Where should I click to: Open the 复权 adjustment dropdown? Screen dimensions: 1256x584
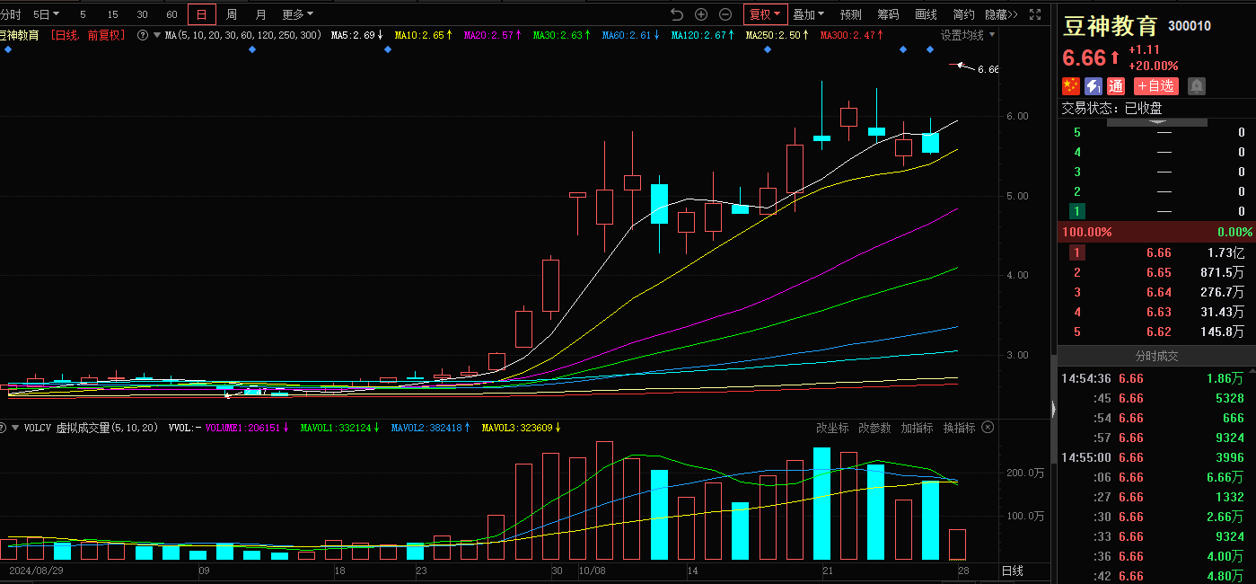tap(765, 14)
